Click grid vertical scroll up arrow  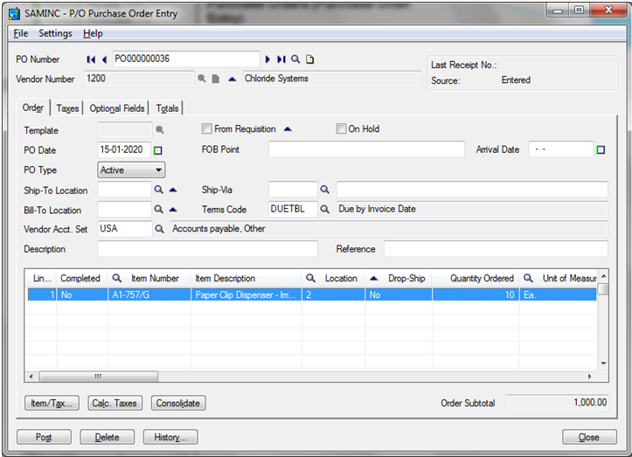coord(603,276)
